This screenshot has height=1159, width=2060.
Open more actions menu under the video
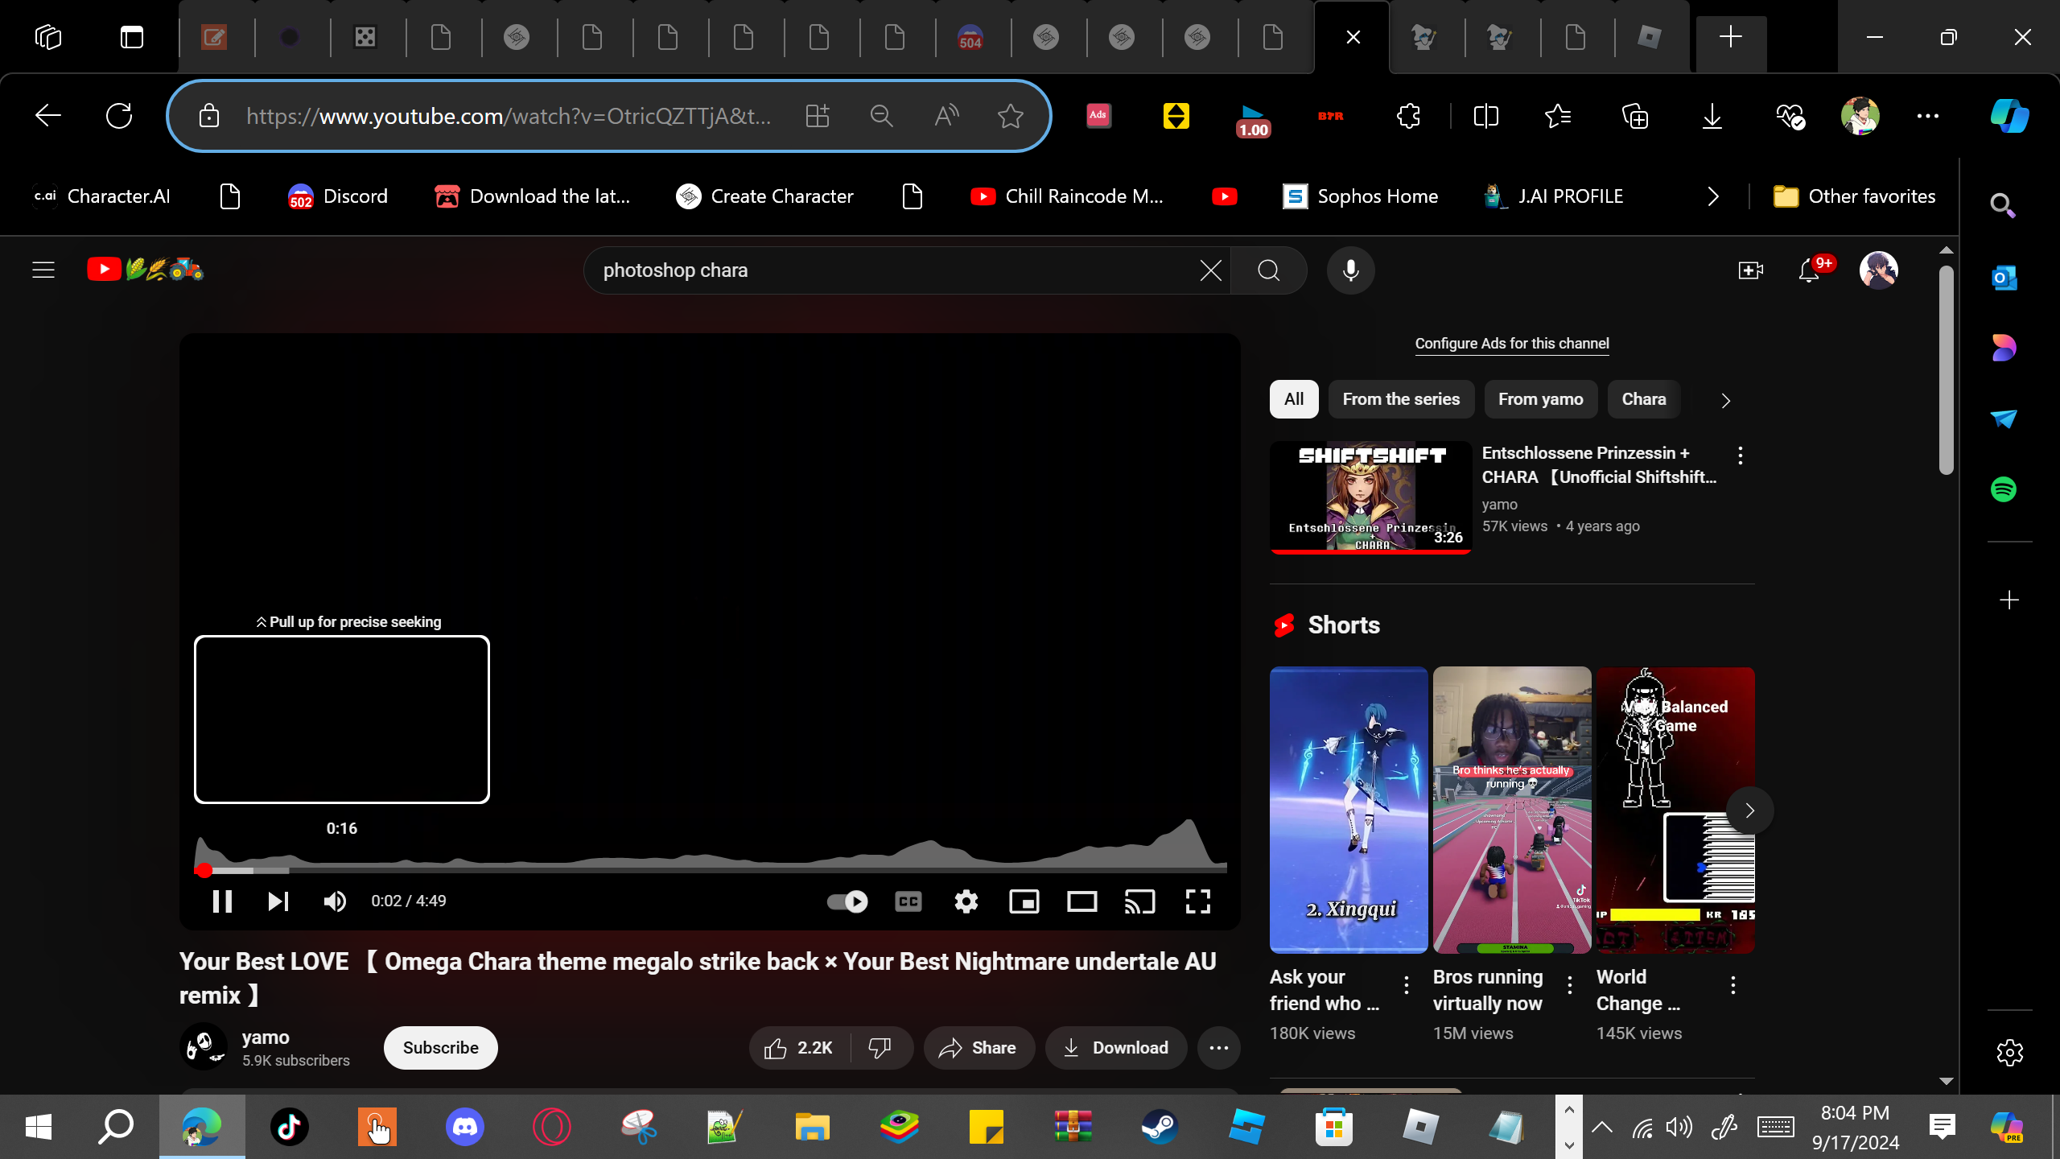(1218, 1048)
